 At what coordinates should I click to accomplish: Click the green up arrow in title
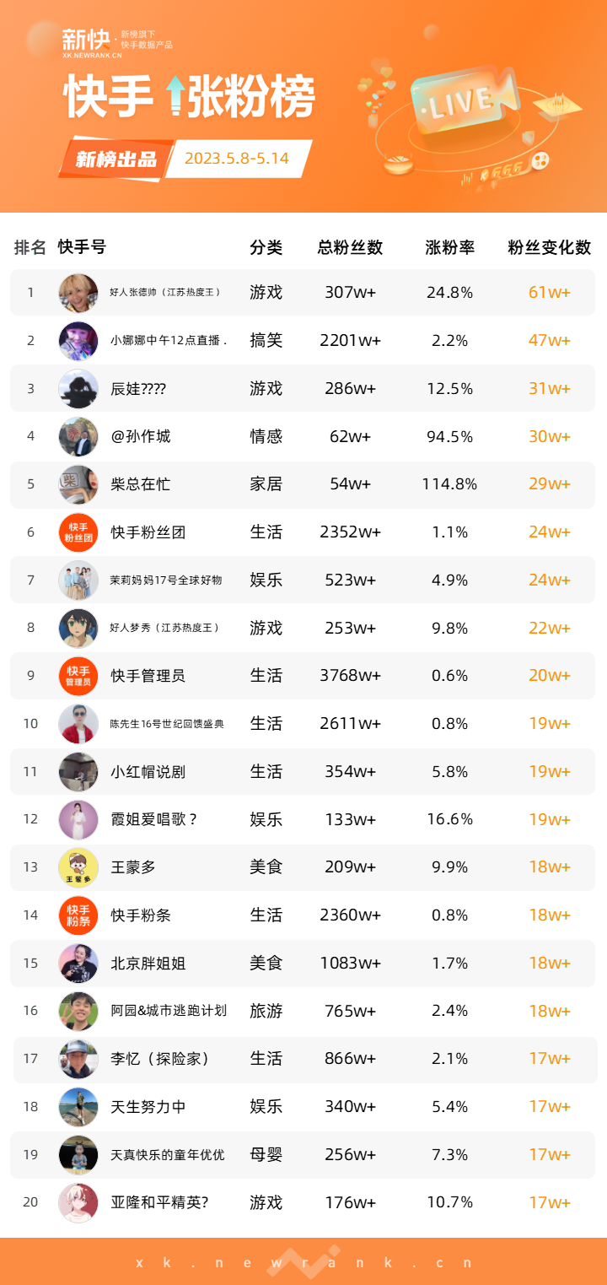tap(175, 94)
